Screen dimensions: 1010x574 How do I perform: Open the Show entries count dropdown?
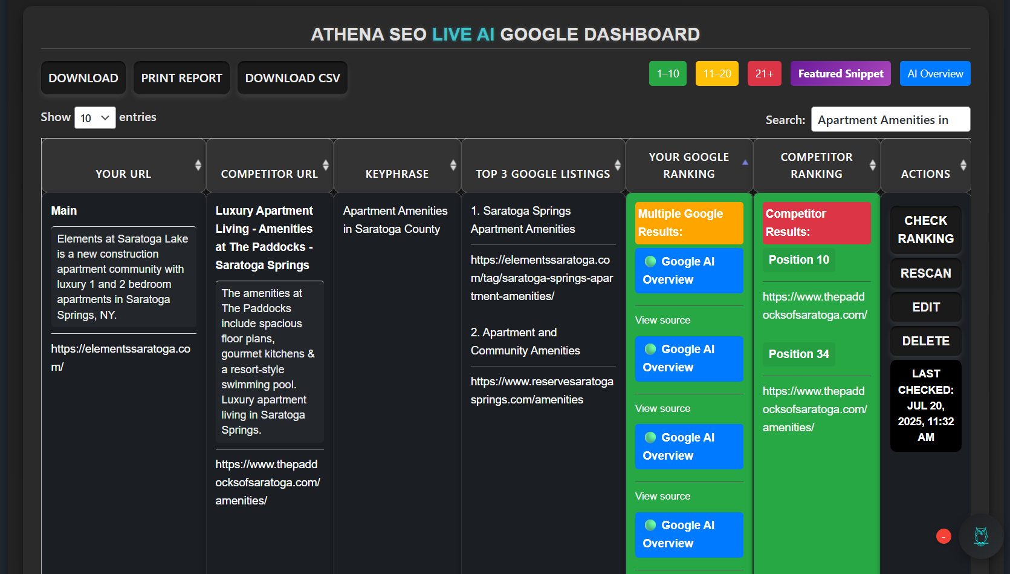point(95,118)
